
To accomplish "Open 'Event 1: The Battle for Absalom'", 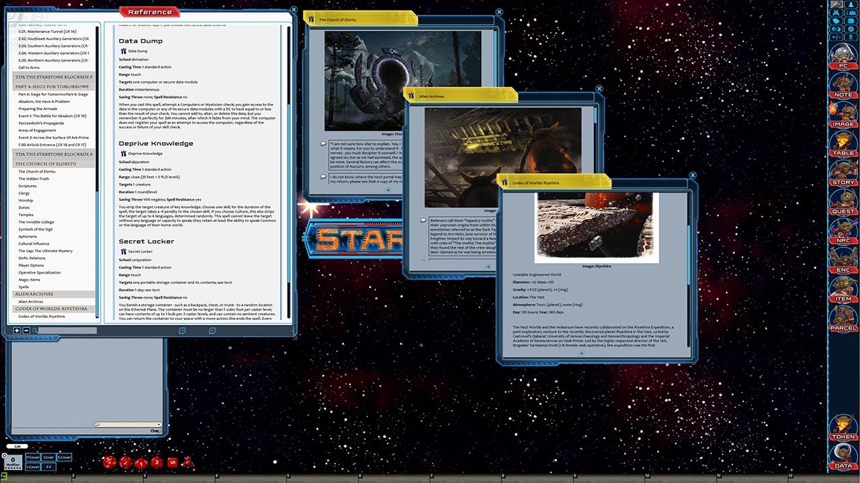I will [x=52, y=115].
